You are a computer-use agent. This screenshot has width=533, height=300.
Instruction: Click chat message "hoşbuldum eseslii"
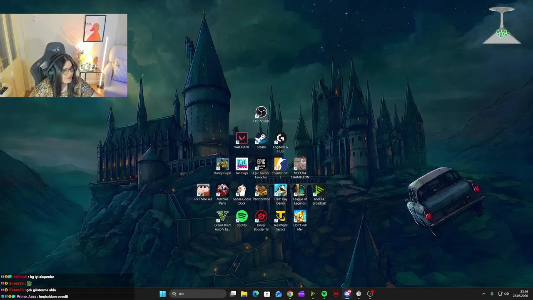[x=53, y=297]
